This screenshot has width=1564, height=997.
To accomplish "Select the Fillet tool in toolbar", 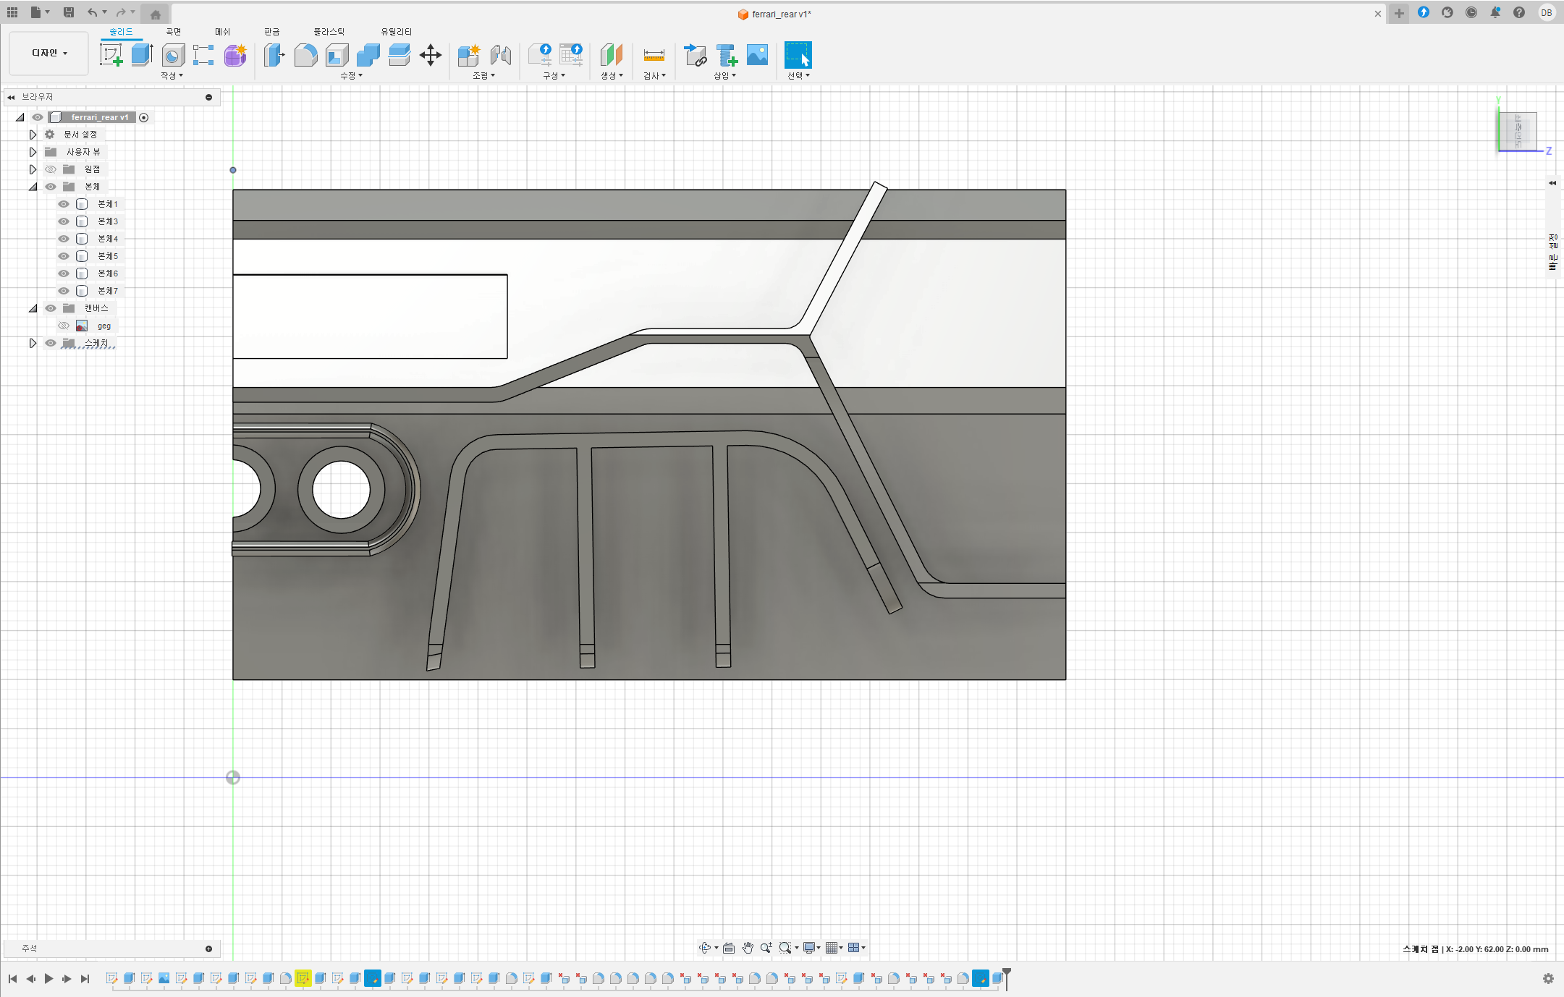I will tap(305, 55).
